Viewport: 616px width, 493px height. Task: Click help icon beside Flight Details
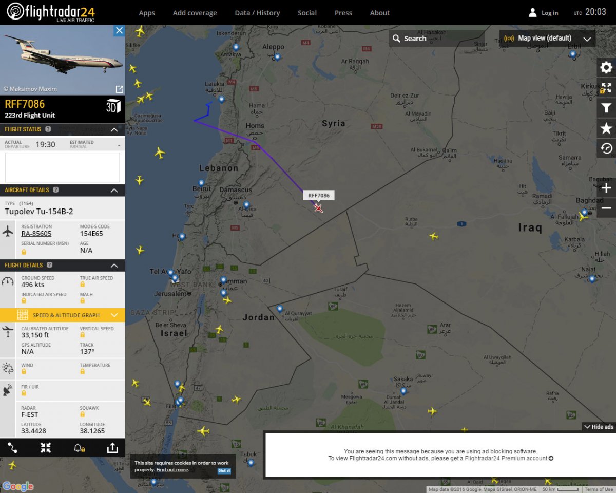(50, 265)
